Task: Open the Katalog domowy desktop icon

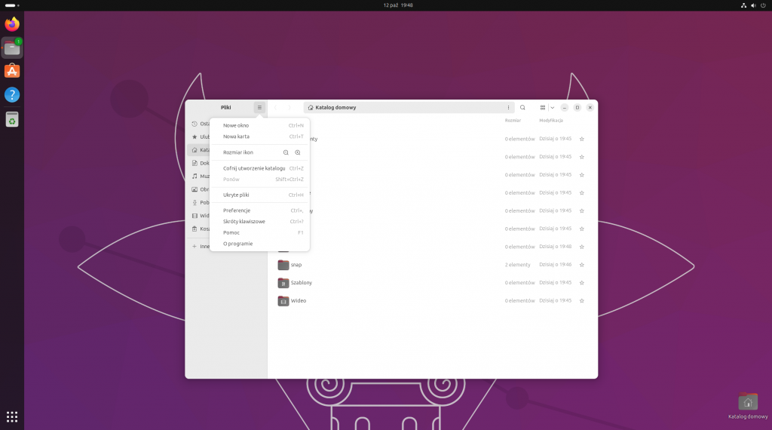Action: 748,406
